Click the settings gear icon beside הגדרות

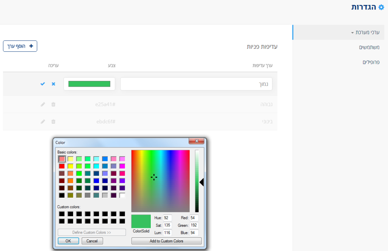pos(381,7)
